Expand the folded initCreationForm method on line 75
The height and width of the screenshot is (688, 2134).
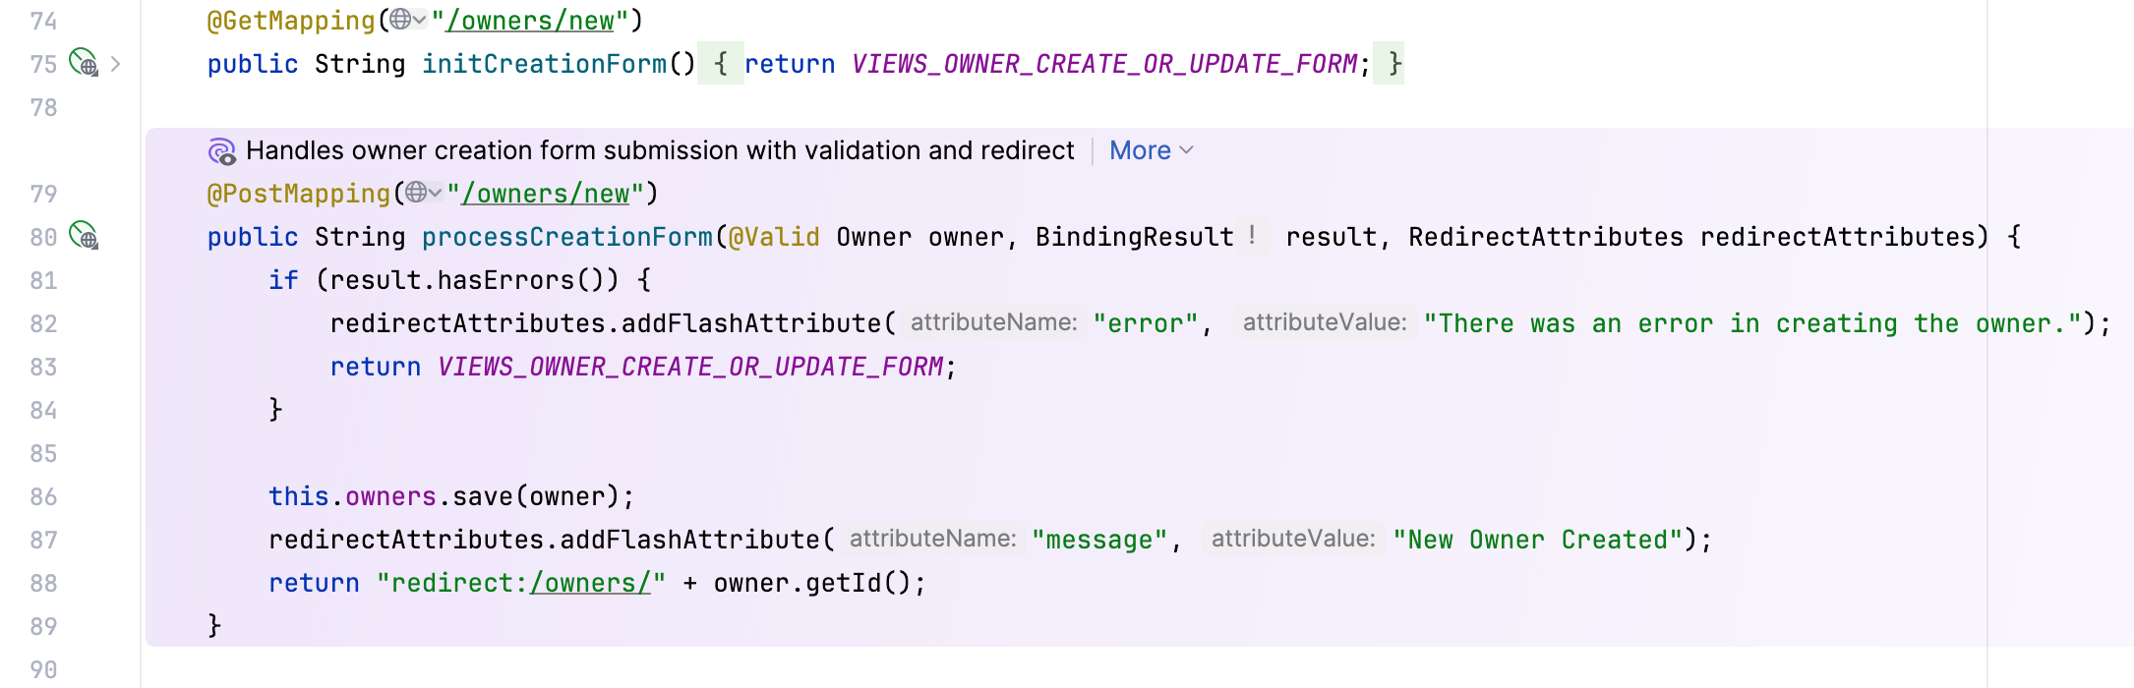(116, 64)
